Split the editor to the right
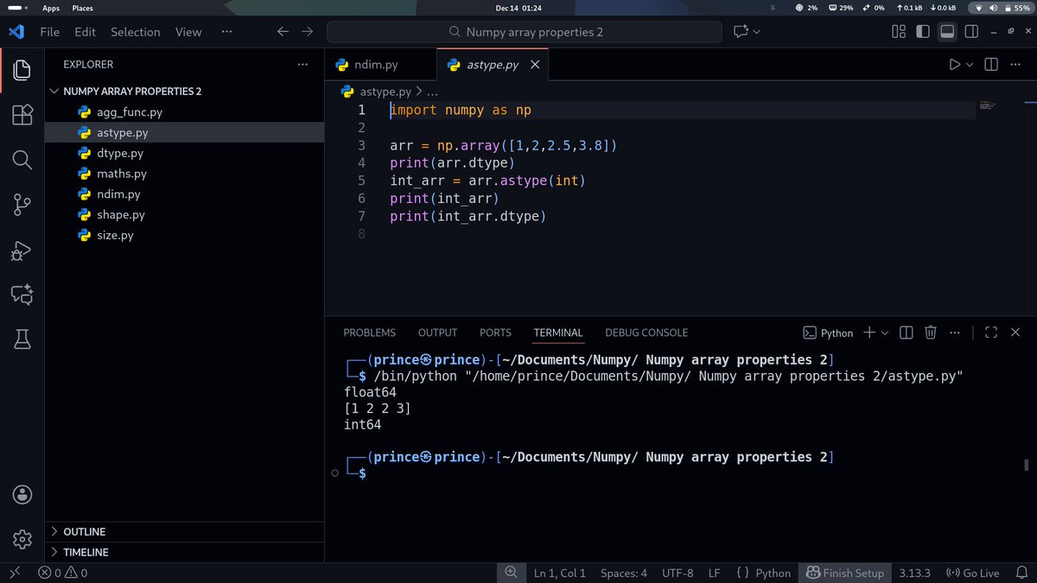 coord(991,65)
